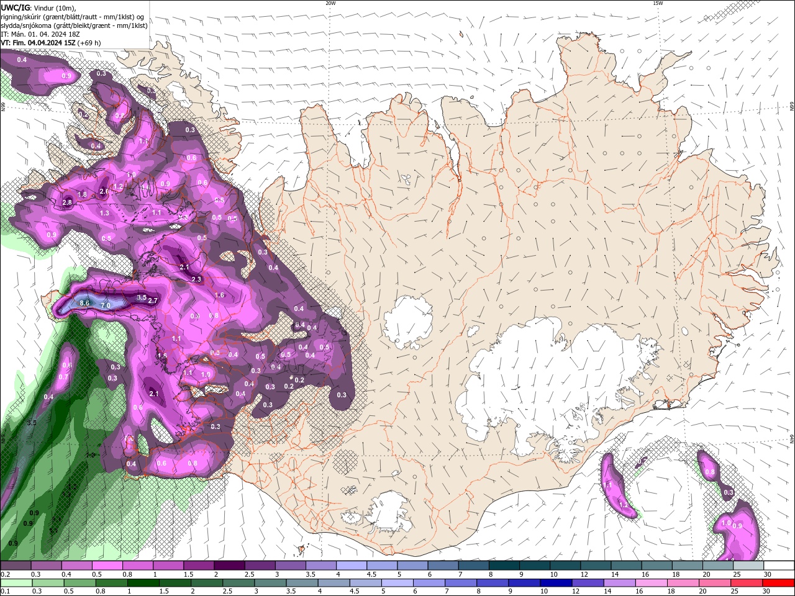The image size is (795, 596).
Task: Click darkest green rain swatch between 1 and 1.5
Action: [x=143, y=583]
